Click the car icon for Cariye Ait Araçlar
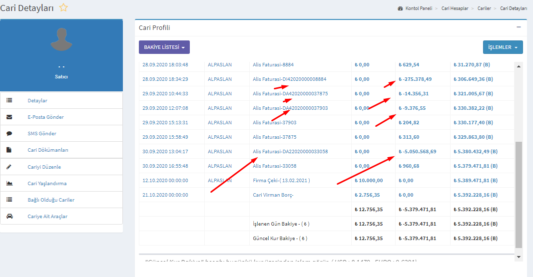Viewport: 533px width, 277px height. [9, 216]
